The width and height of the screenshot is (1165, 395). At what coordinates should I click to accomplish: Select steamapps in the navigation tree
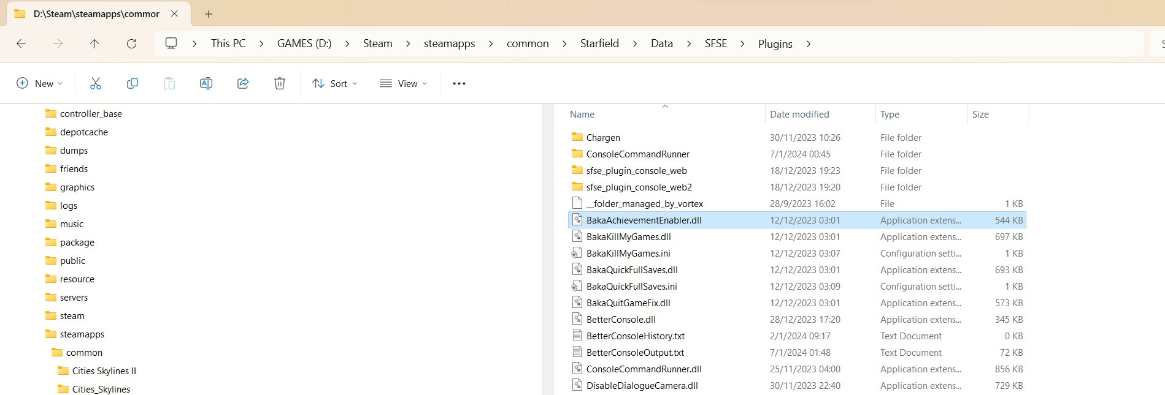(82, 334)
